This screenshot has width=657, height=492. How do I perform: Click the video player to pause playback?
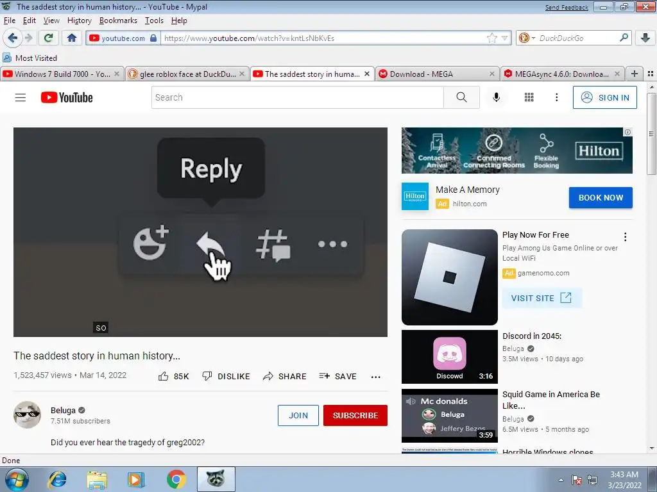(x=200, y=232)
